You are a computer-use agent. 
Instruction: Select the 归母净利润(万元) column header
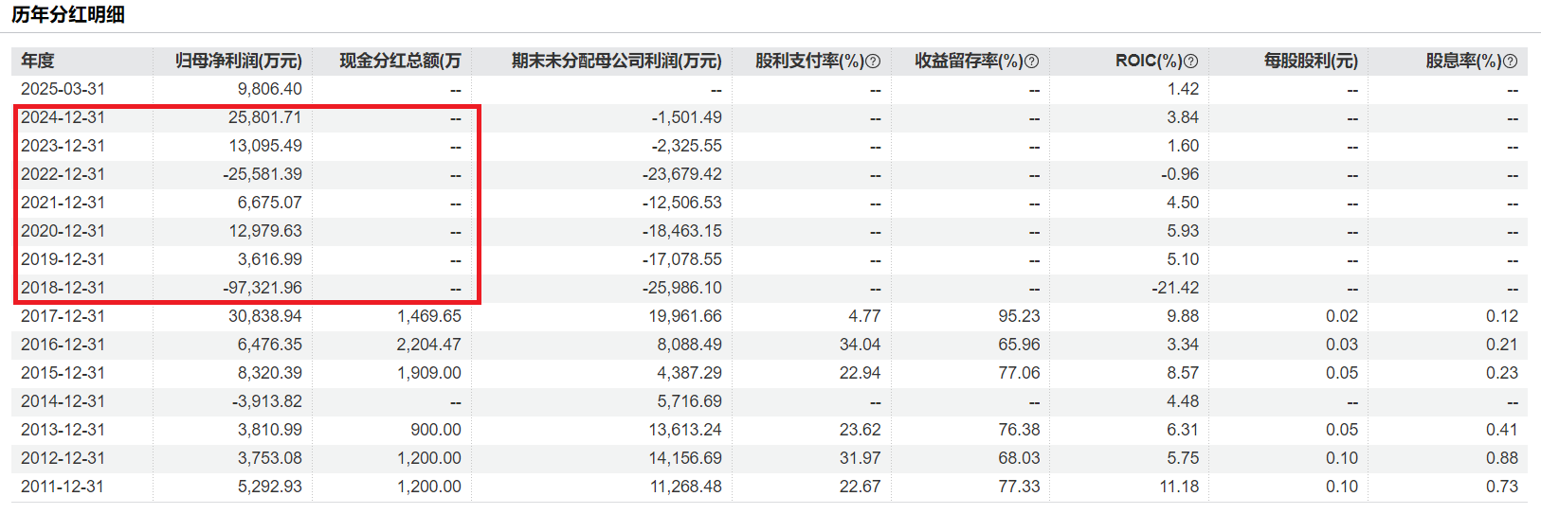point(239,61)
